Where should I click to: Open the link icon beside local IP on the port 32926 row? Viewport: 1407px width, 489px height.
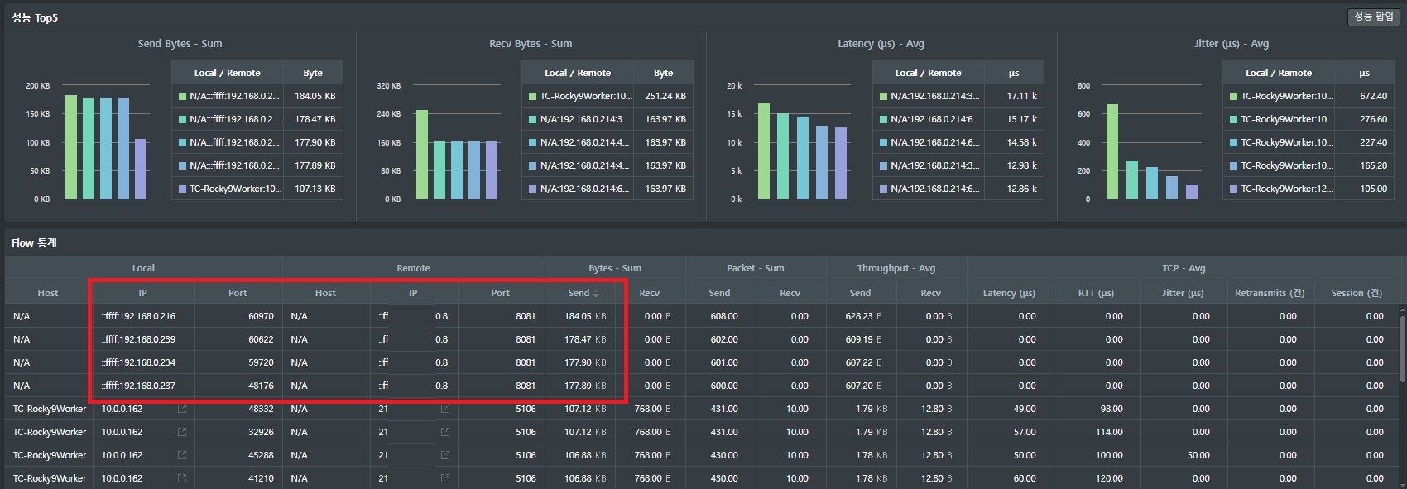[182, 432]
